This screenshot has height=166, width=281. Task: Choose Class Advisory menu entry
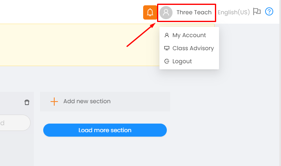pyautogui.click(x=189, y=48)
